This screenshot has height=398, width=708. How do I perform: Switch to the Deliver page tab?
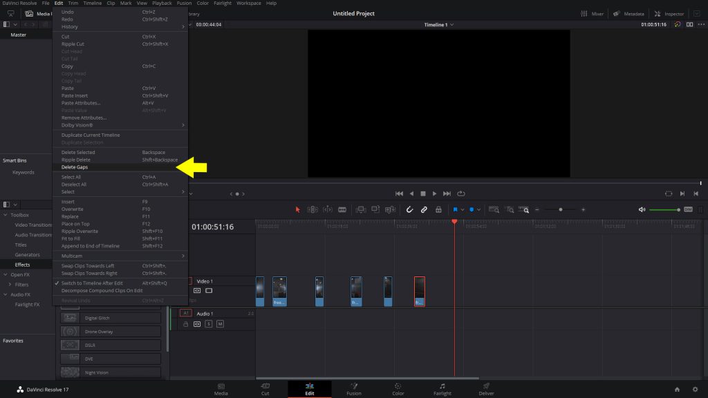pyautogui.click(x=486, y=389)
